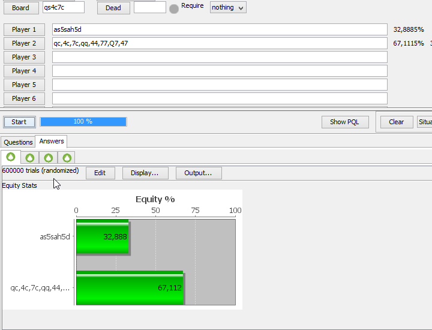Click the Player 2 button
Viewport: 432px width, 330px height.
pos(24,43)
